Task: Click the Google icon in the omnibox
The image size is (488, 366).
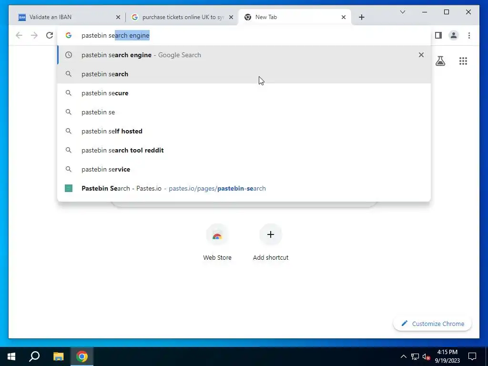Action: [x=69, y=35]
